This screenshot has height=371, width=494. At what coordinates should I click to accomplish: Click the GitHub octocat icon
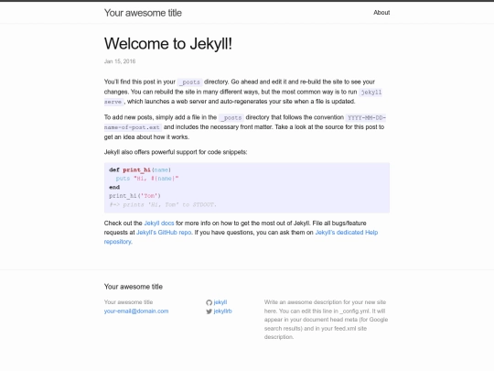pos(209,302)
